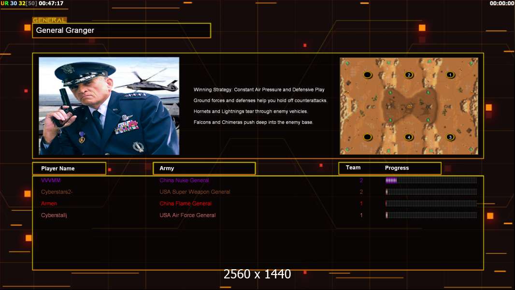Click the empty bottom-left start position marker
The width and height of the screenshot is (515, 290).
point(367,137)
